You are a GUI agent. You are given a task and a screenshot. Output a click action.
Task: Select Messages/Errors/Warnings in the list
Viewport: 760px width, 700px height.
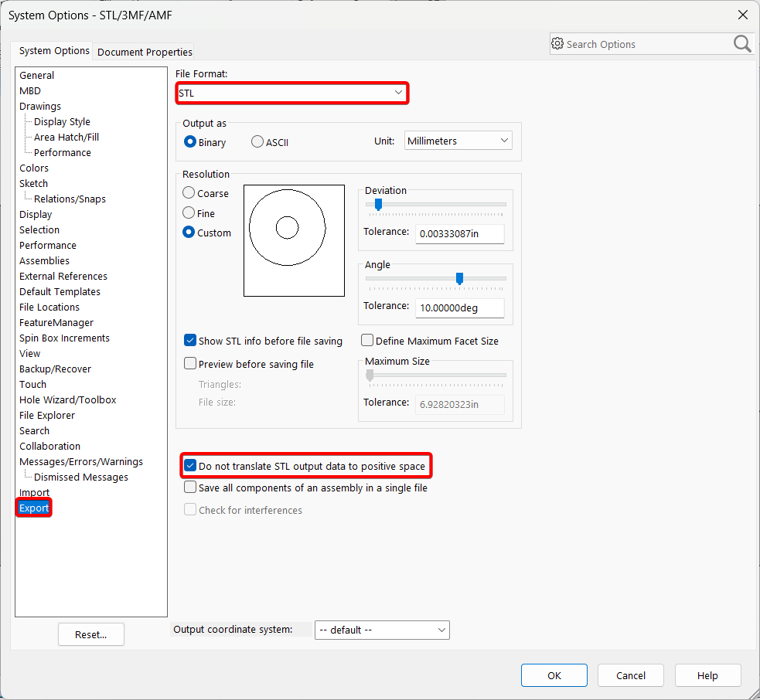(x=81, y=462)
